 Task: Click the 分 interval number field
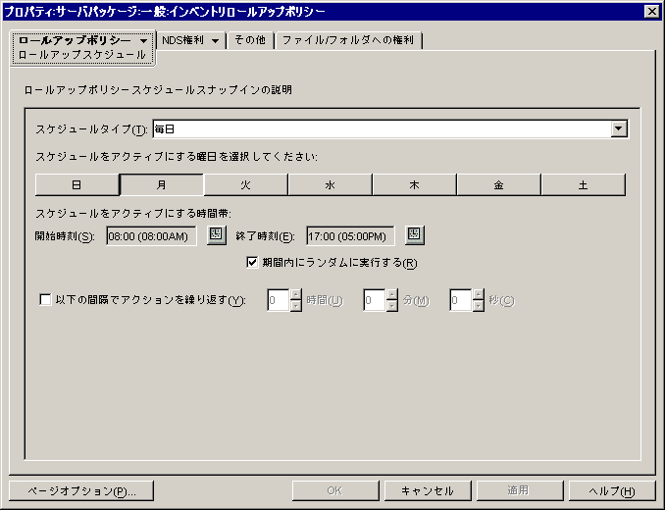tap(375, 300)
